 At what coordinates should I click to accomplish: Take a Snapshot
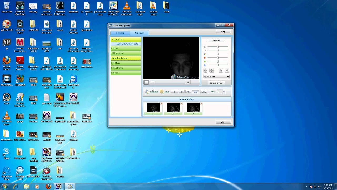[152, 92]
